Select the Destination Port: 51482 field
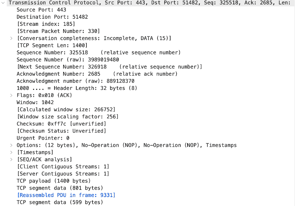The width and height of the screenshot is (295, 206). click(x=52, y=17)
